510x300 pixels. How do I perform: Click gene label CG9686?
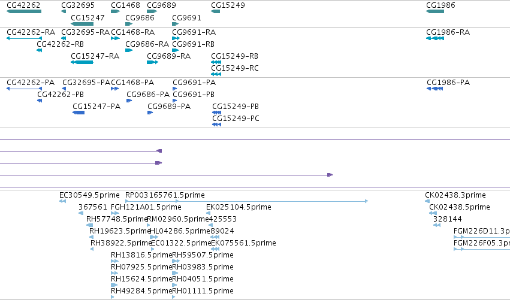coord(140,17)
